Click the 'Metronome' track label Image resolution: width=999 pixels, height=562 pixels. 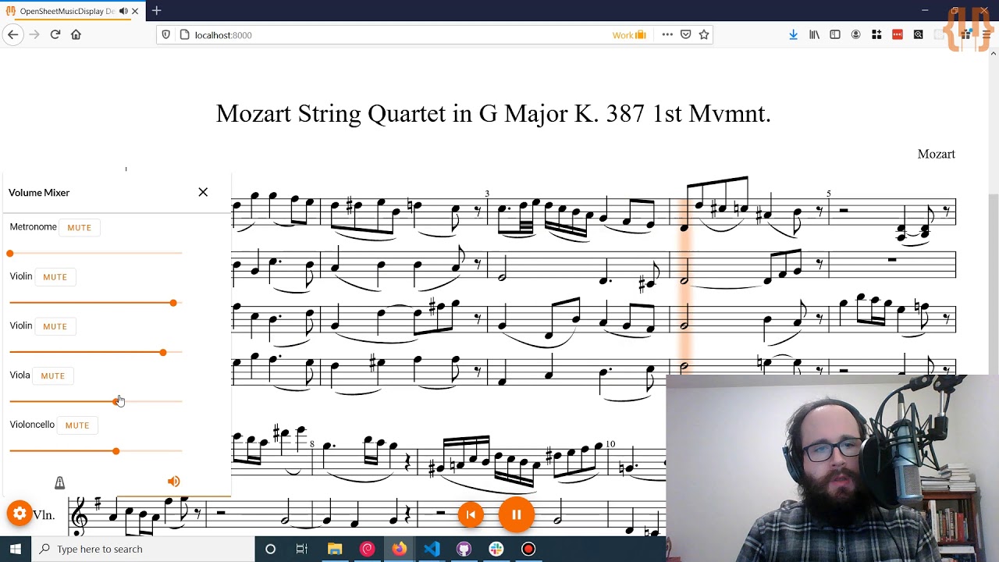34,227
